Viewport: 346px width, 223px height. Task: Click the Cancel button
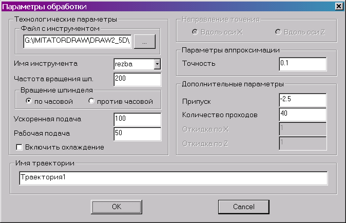[x=244, y=207]
